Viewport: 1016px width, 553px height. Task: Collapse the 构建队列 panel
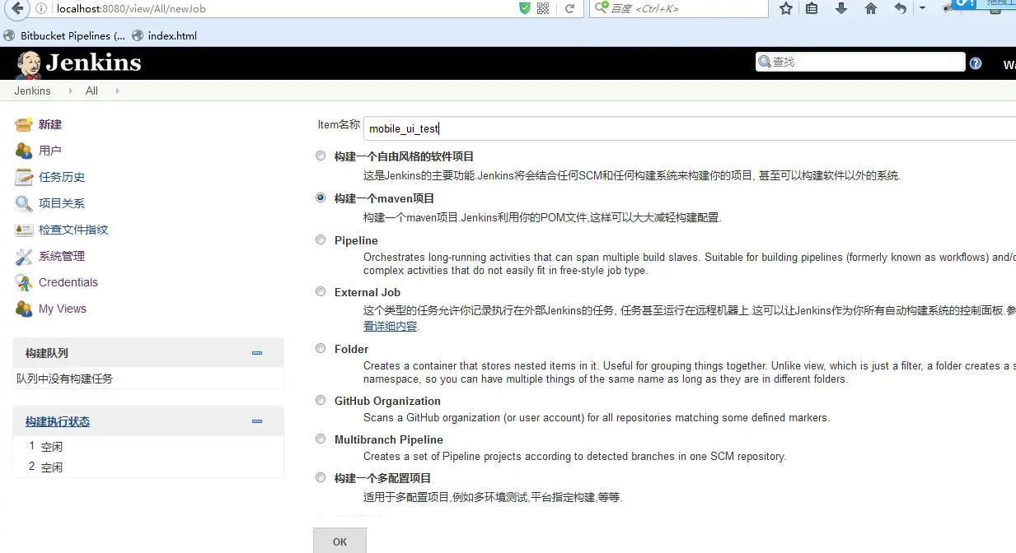click(x=257, y=353)
